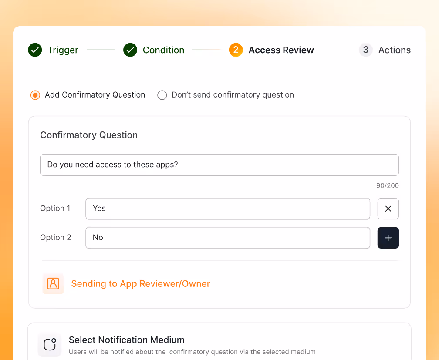Remove Option 1 using the X icon
This screenshot has height=360, width=439.
point(388,209)
